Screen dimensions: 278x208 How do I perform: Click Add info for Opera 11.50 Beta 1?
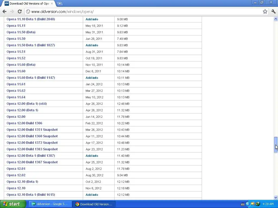[92, 45]
